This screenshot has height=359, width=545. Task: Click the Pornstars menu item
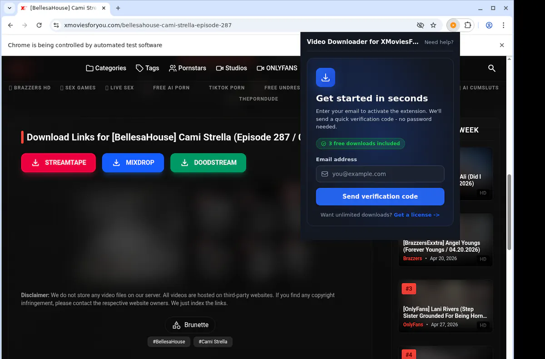coord(188,68)
